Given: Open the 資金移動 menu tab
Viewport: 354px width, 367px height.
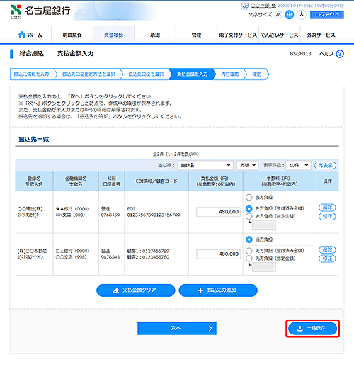Looking at the screenshot, I should pos(114,35).
